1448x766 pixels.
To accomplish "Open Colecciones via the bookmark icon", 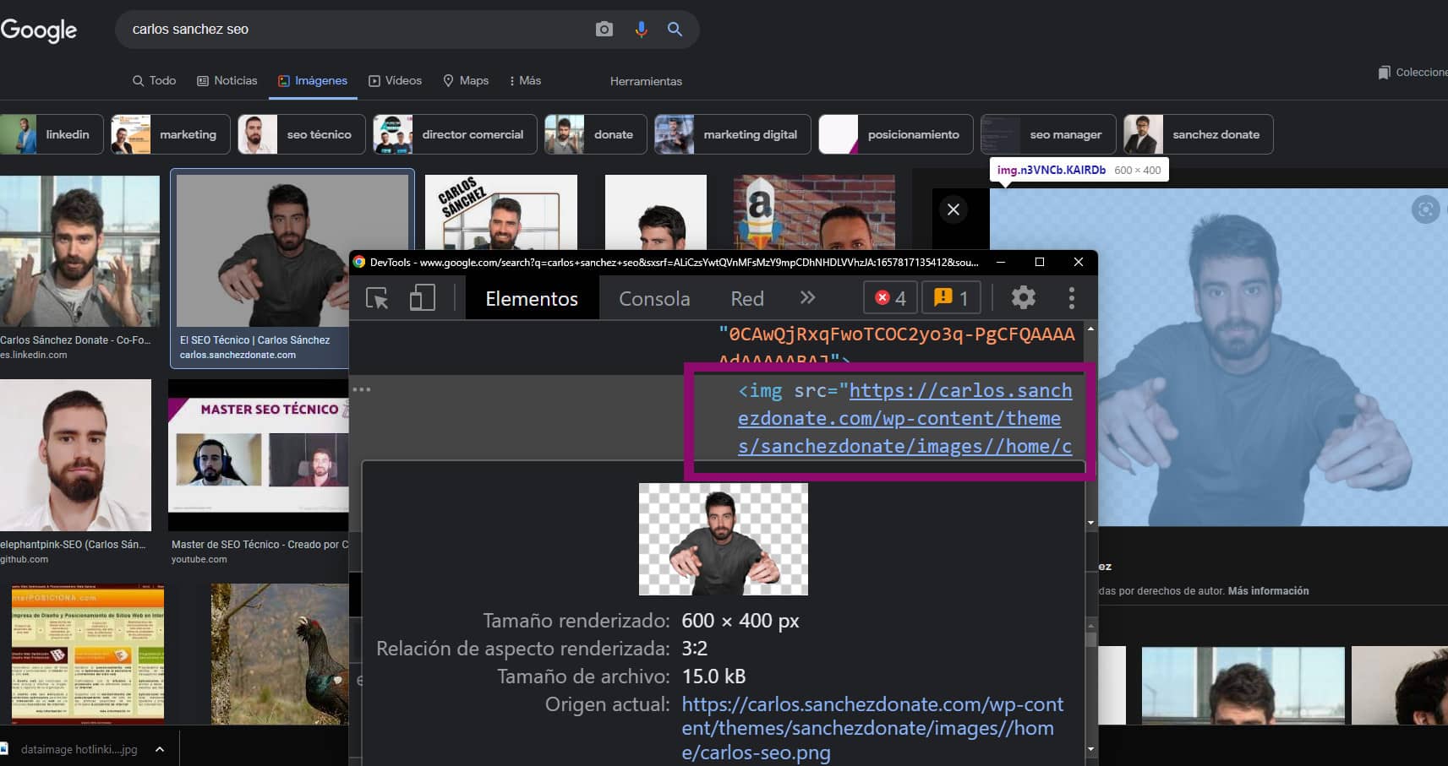I will coord(1385,73).
